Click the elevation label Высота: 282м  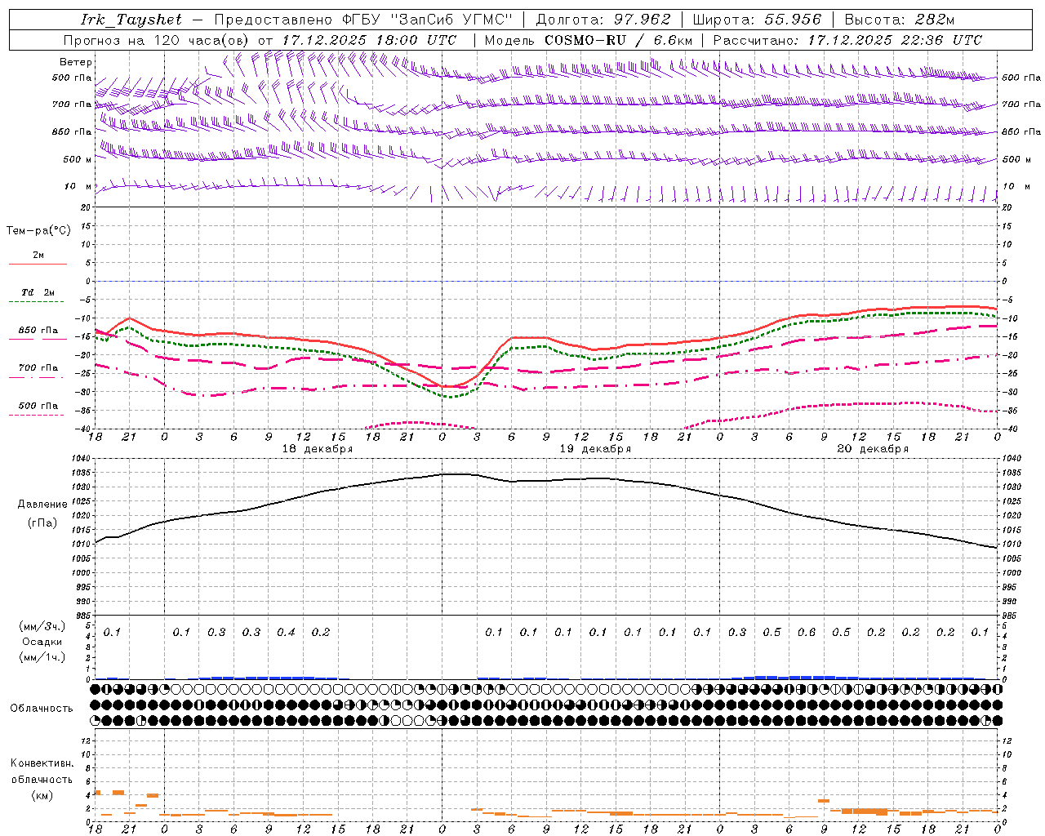pyautogui.click(x=899, y=20)
